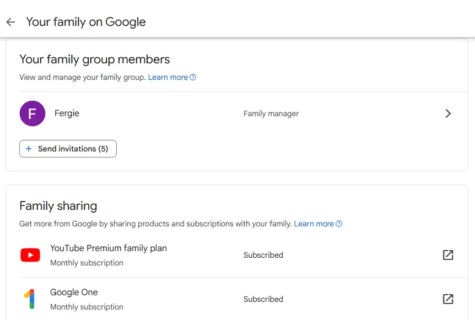Click Monthly subscription text under Google One
Screen dimensions: 475x320
pos(87,307)
